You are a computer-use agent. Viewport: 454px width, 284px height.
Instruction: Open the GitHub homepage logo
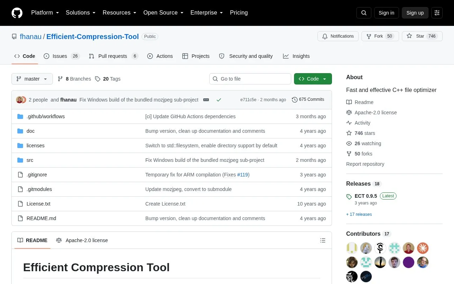pos(17,13)
